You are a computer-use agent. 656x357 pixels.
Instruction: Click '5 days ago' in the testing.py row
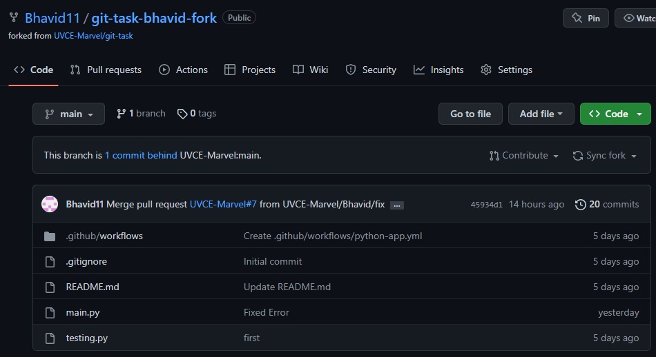pos(616,338)
